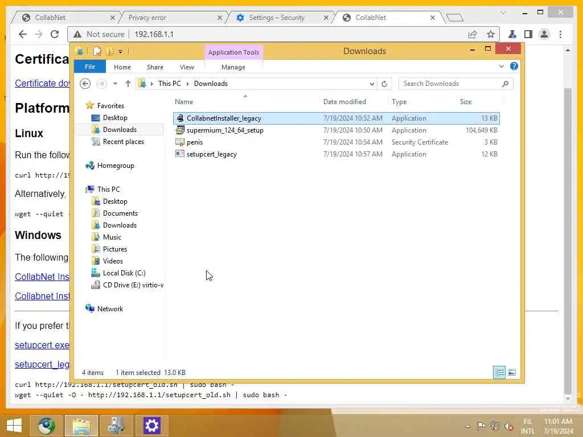Select Downloads under Favorites

click(120, 129)
